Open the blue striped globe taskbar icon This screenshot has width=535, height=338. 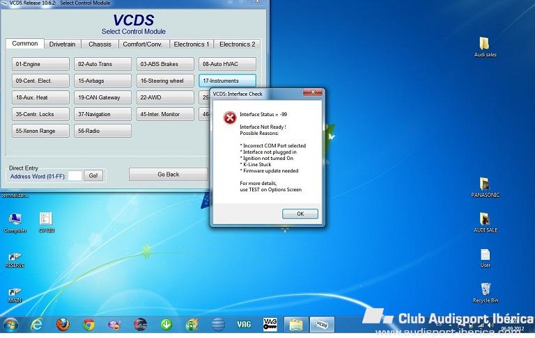[218, 324]
